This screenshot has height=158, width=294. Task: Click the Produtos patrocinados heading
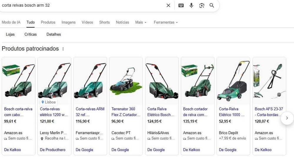pyautogui.click(x=30, y=49)
